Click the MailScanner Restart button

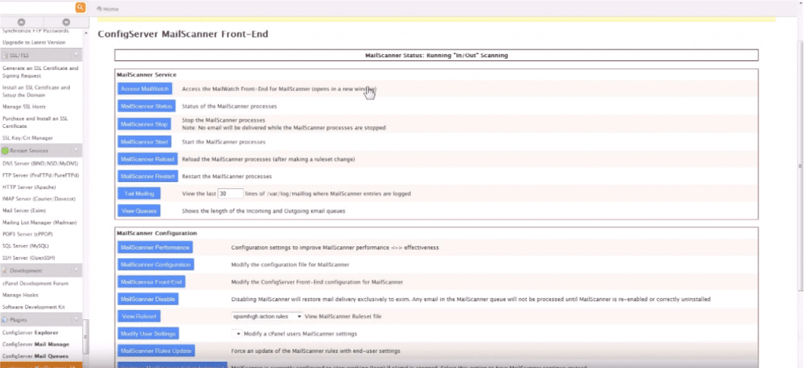click(148, 177)
